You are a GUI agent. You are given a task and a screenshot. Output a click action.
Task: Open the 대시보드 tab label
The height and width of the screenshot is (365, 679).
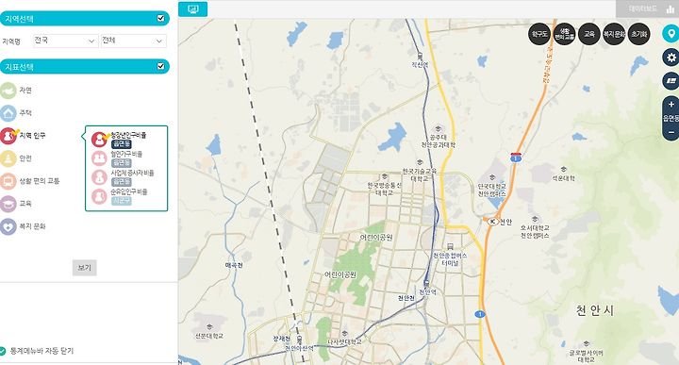click(642, 8)
